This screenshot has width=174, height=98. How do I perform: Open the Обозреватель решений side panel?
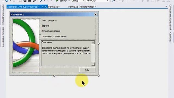[x=170, y=17]
